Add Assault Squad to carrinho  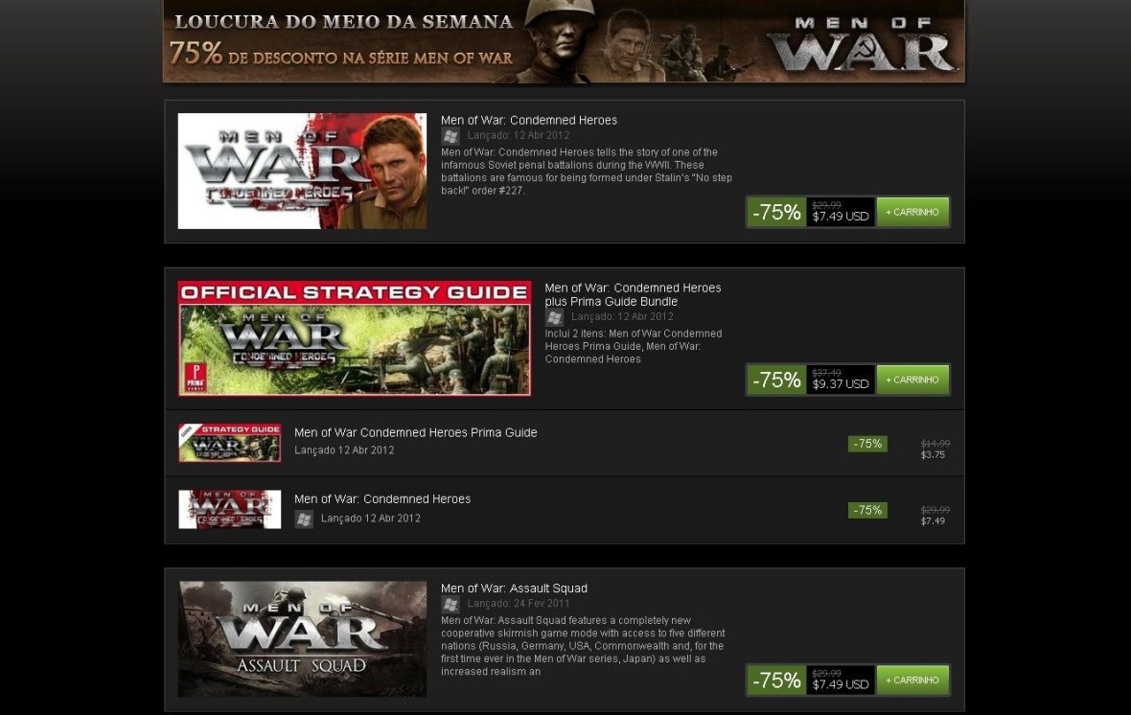[x=912, y=680]
